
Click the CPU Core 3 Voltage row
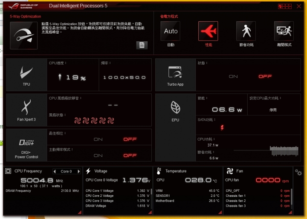[117, 201]
